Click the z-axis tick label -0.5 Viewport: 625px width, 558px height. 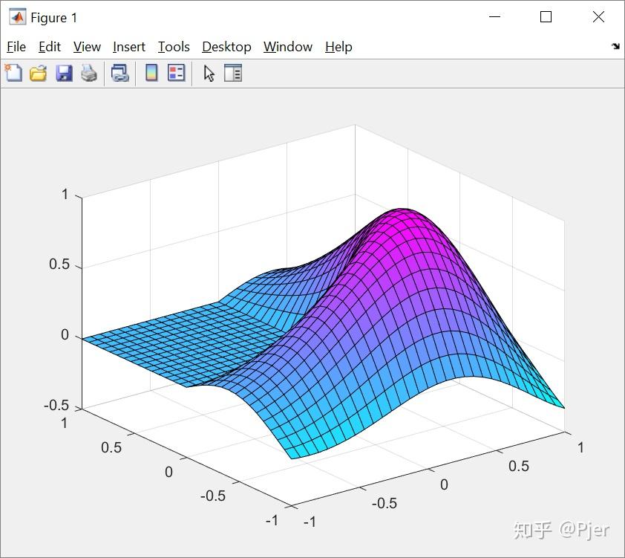pyautogui.click(x=56, y=406)
